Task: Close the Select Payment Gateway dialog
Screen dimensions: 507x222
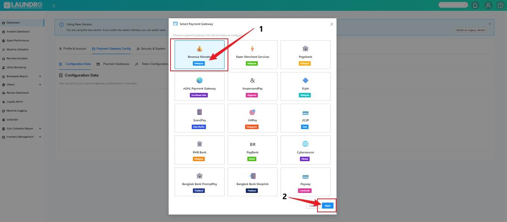Action: pyautogui.click(x=332, y=24)
